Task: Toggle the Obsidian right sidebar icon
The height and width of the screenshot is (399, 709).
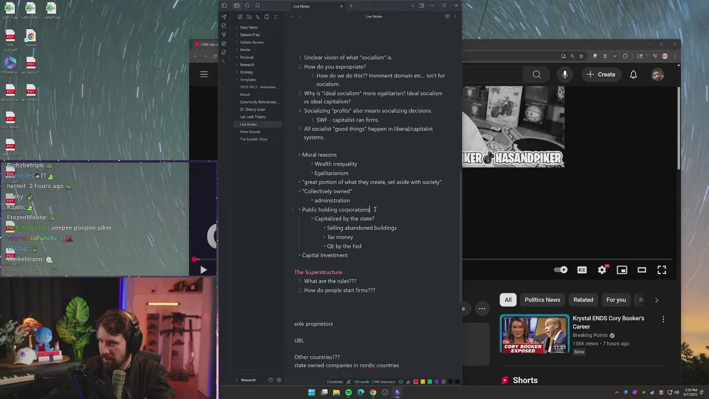Action: [422, 6]
